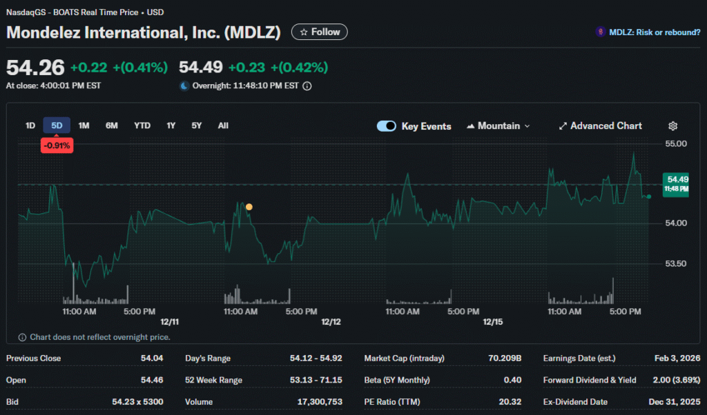This screenshot has height=415, width=707.
Task: Open MDLZ: Risk or rebound? link
Action: click(653, 32)
